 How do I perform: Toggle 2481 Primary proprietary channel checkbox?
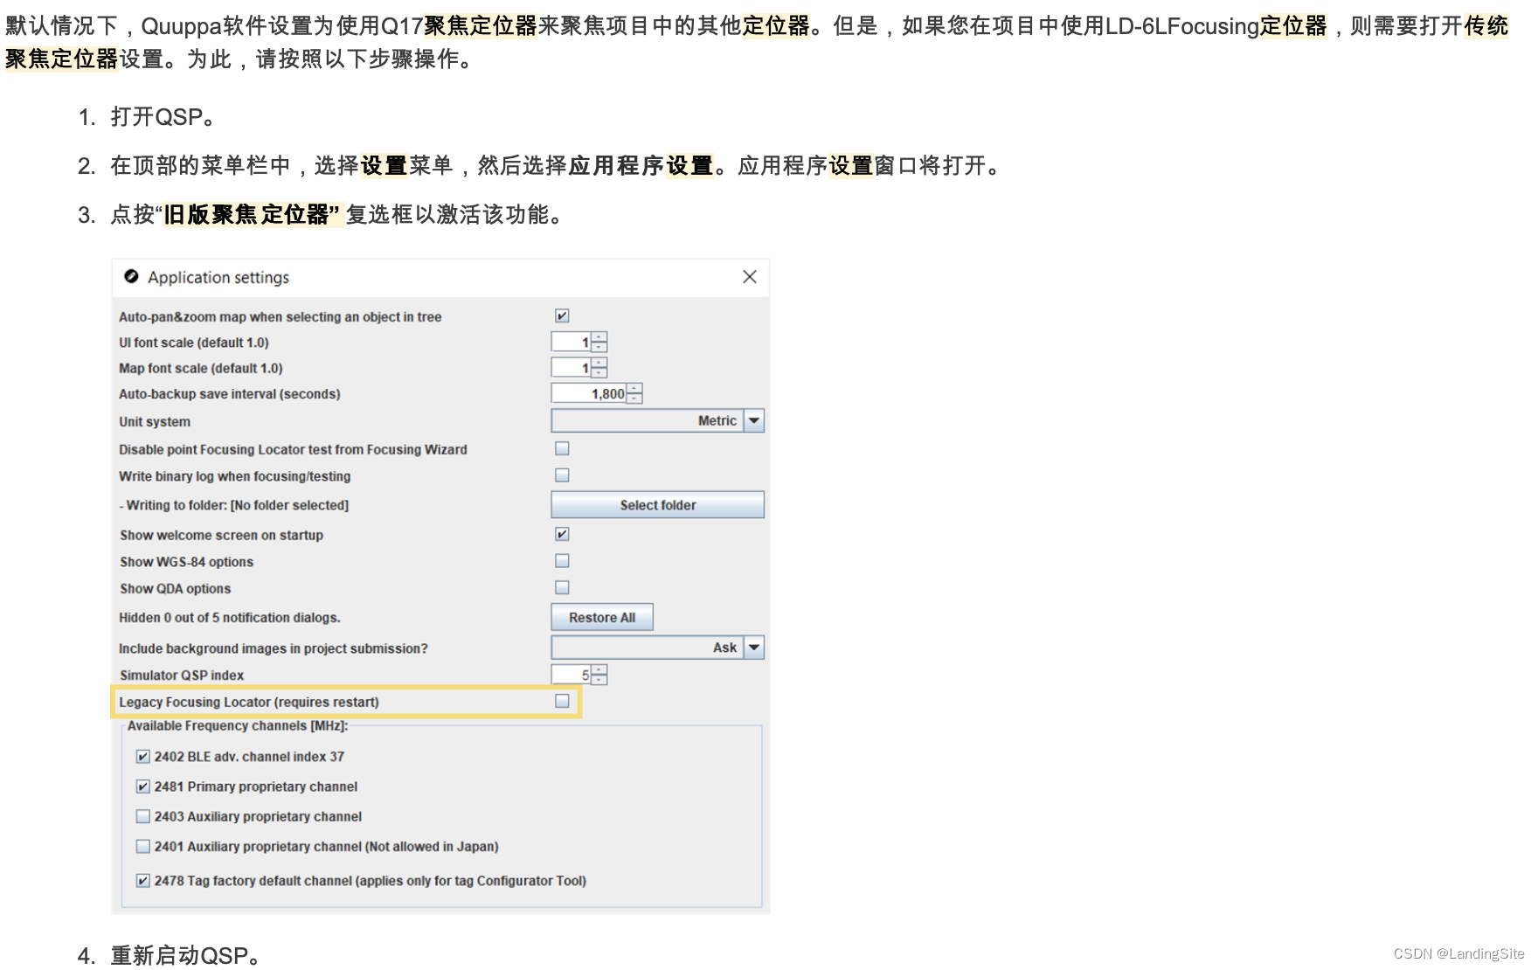(x=143, y=786)
